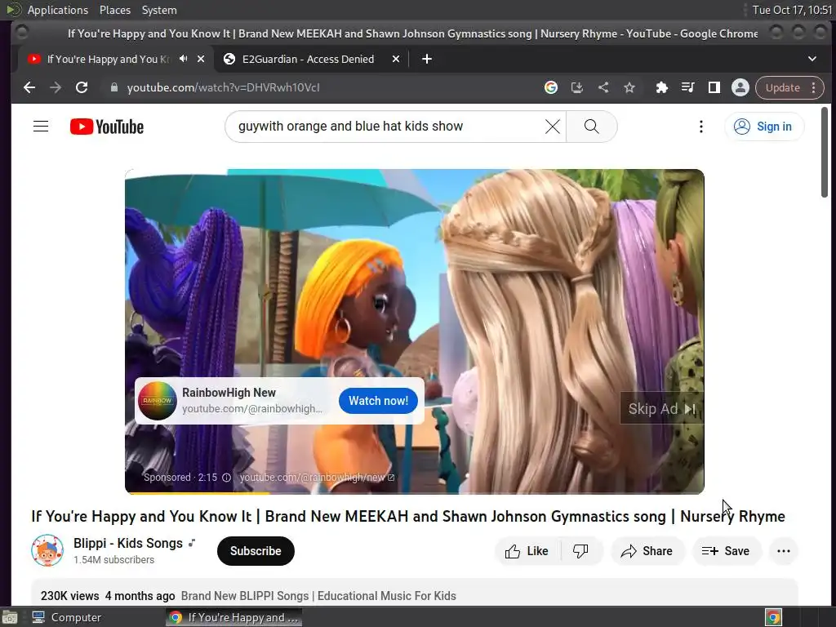Reload the YouTube page

coord(82,87)
